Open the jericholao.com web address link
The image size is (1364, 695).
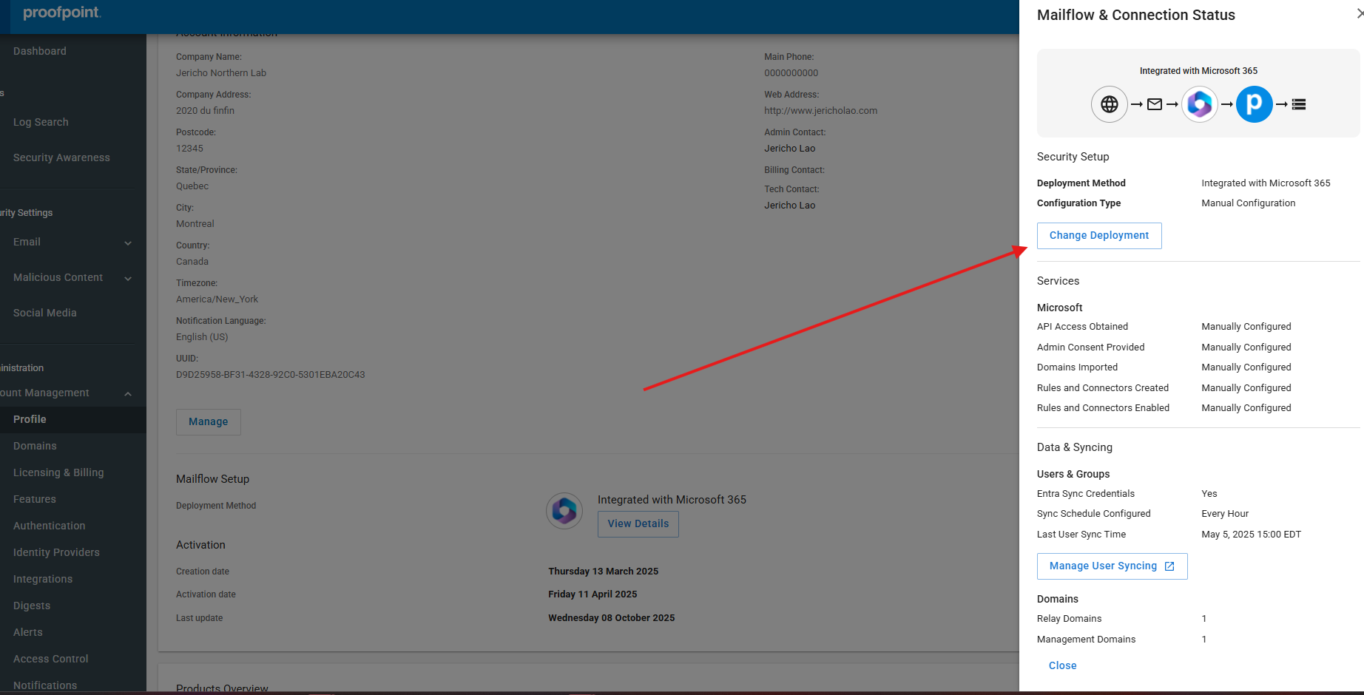(x=821, y=111)
